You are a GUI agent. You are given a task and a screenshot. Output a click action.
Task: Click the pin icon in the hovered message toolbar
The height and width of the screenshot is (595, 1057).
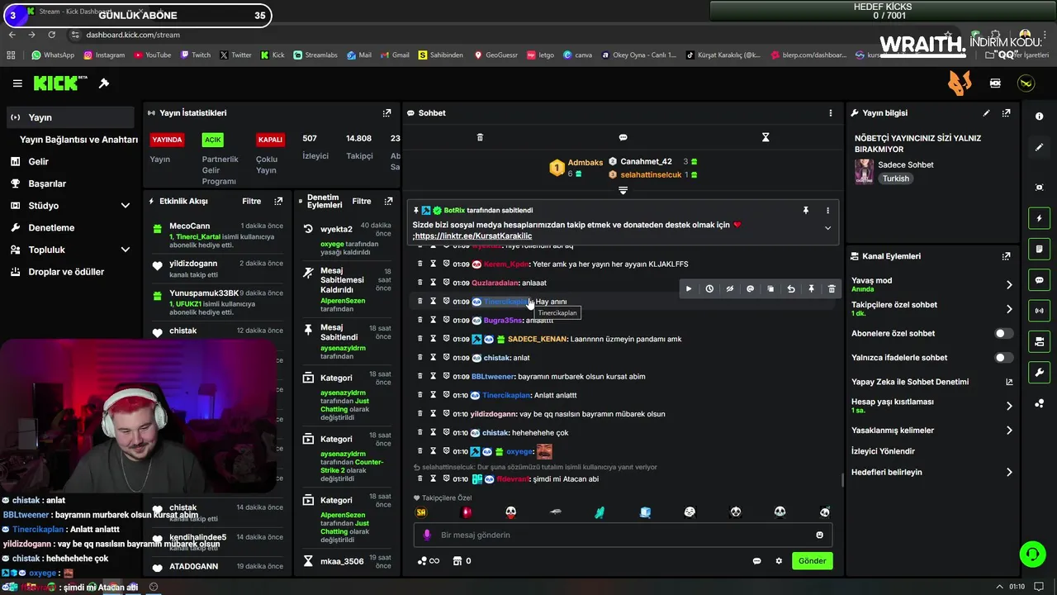(x=811, y=289)
